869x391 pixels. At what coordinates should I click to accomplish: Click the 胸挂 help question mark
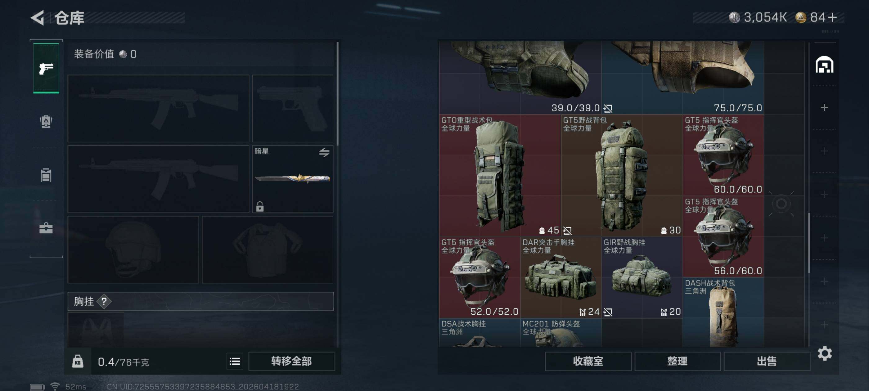(x=104, y=301)
